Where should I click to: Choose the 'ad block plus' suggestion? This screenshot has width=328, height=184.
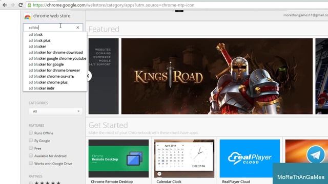tap(55, 40)
